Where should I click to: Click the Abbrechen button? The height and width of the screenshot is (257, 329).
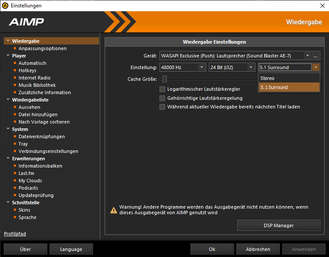click(258, 249)
